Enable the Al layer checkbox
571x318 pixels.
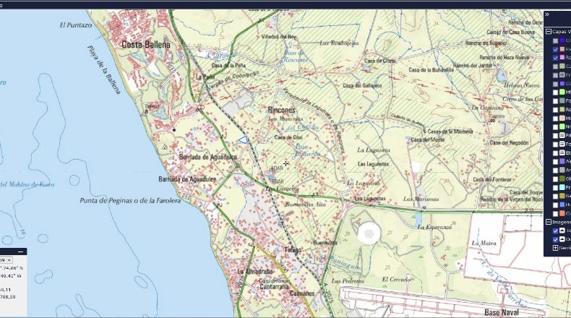pyautogui.click(x=555, y=162)
